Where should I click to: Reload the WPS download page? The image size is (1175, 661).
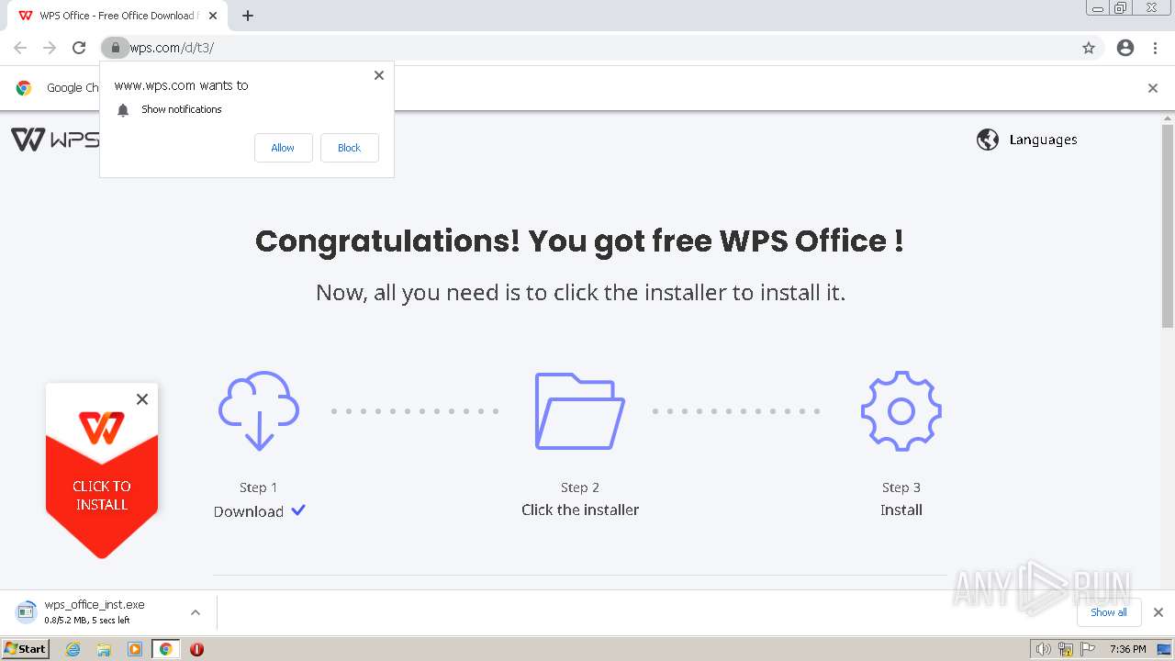tap(79, 48)
